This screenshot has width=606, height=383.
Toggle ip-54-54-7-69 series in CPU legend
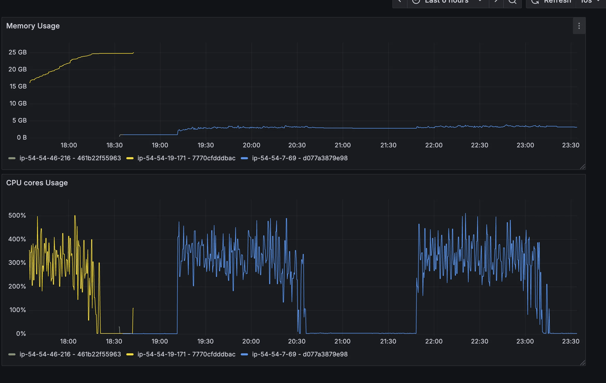(x=300, y=354)
